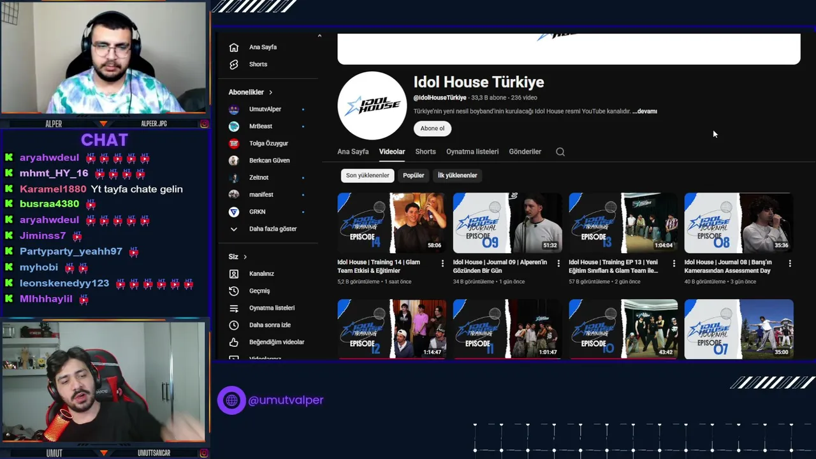Viewport: 816px width, 459px height.
Task: Click the Geçmiş history icon
Action: (234, 291)
